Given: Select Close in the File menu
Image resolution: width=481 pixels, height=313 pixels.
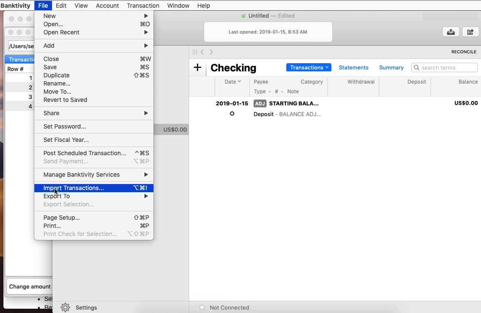Looking at the screenshot, I should pos(94,59).
